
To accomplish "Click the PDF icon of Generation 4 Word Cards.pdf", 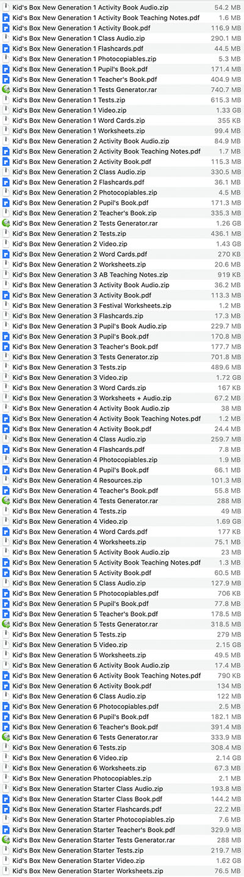I will click(5, 532).
